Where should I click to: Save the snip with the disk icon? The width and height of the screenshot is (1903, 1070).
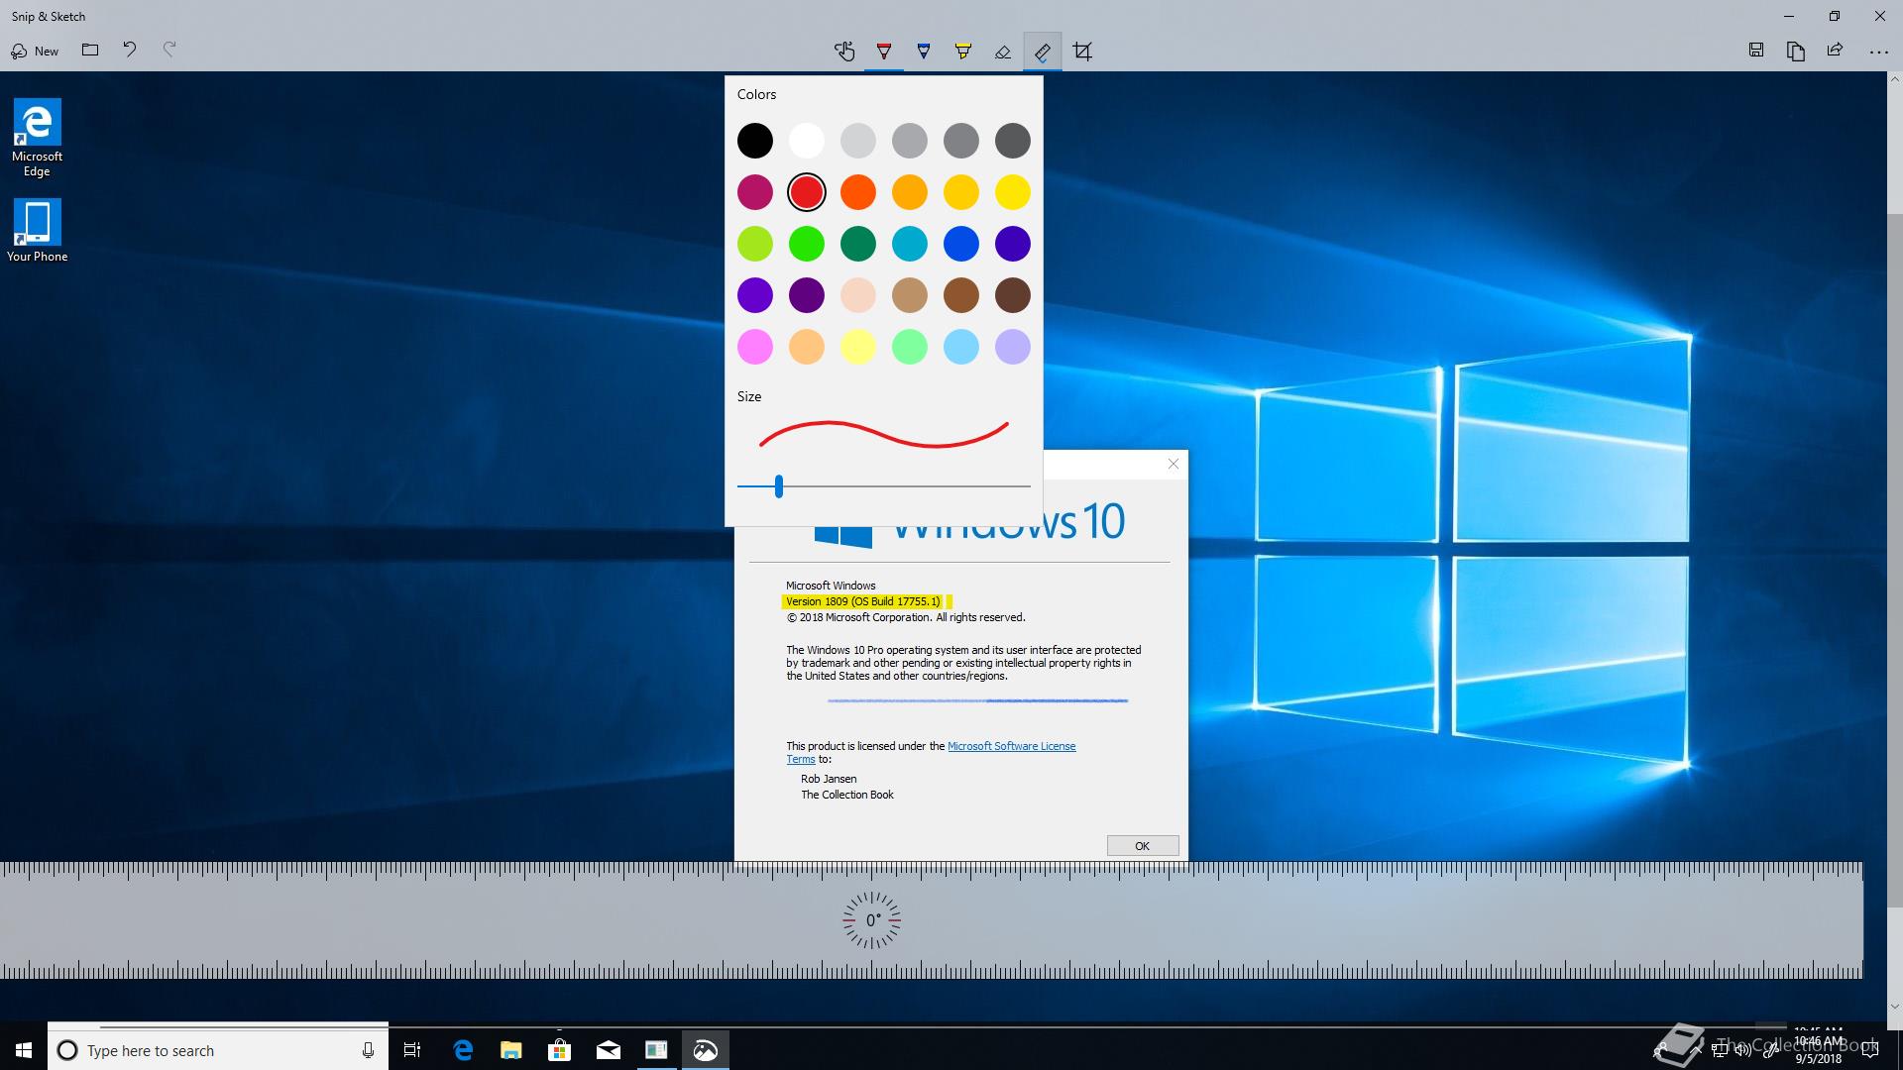click(1756, 51)
